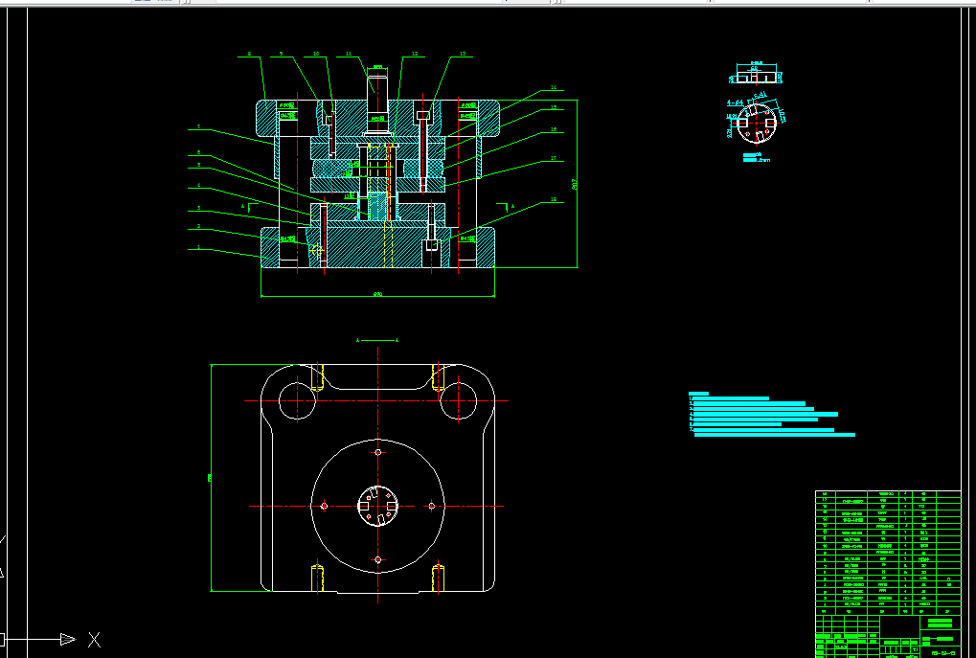Select the central workpiece outline in plan view
Screen dimensions: 976x658
point(377,506)
